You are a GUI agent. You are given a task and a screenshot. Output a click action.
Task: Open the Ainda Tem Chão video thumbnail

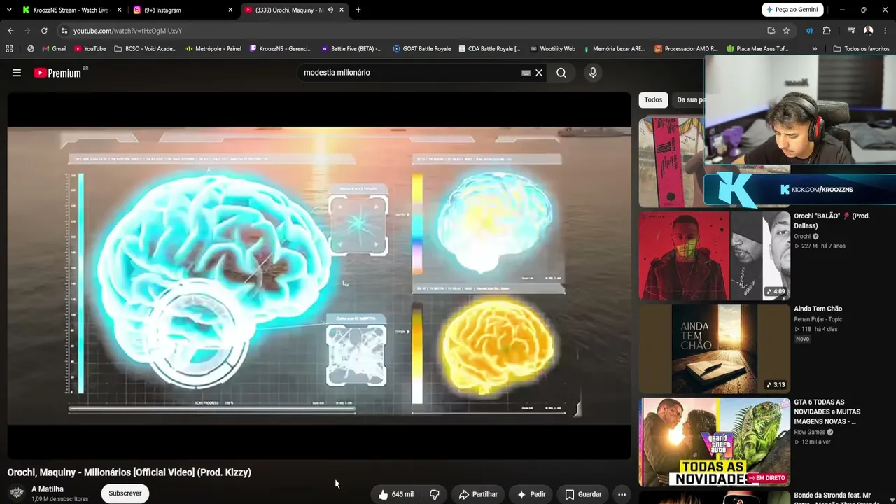point(715,349)
